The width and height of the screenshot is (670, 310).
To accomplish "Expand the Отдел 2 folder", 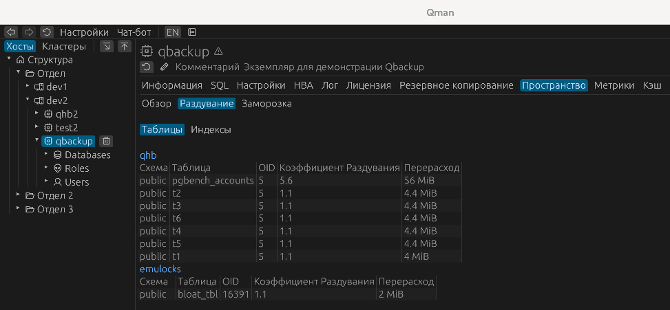I will pyautogui.click(x=18, y=195).
